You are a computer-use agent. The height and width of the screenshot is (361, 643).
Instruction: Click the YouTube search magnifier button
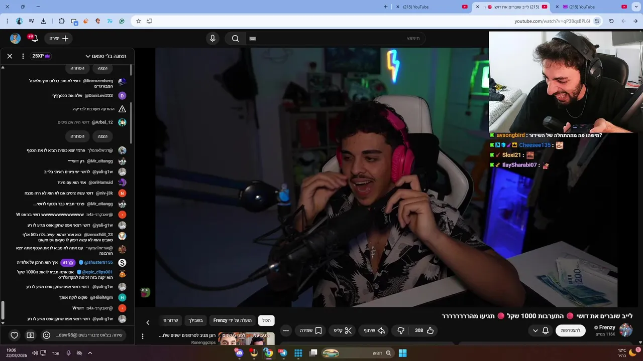(235, 39)
